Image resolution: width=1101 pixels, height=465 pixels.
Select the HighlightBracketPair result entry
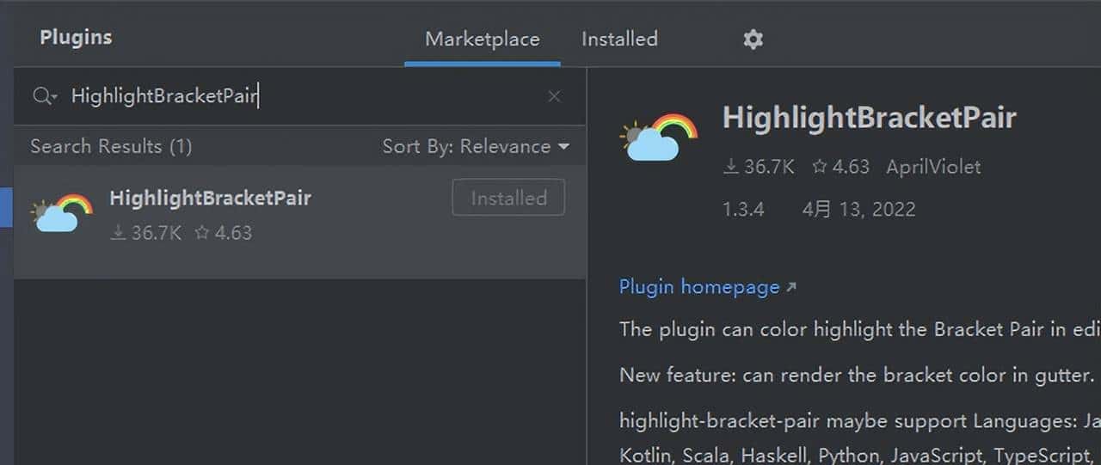click(x=300, y=222)
